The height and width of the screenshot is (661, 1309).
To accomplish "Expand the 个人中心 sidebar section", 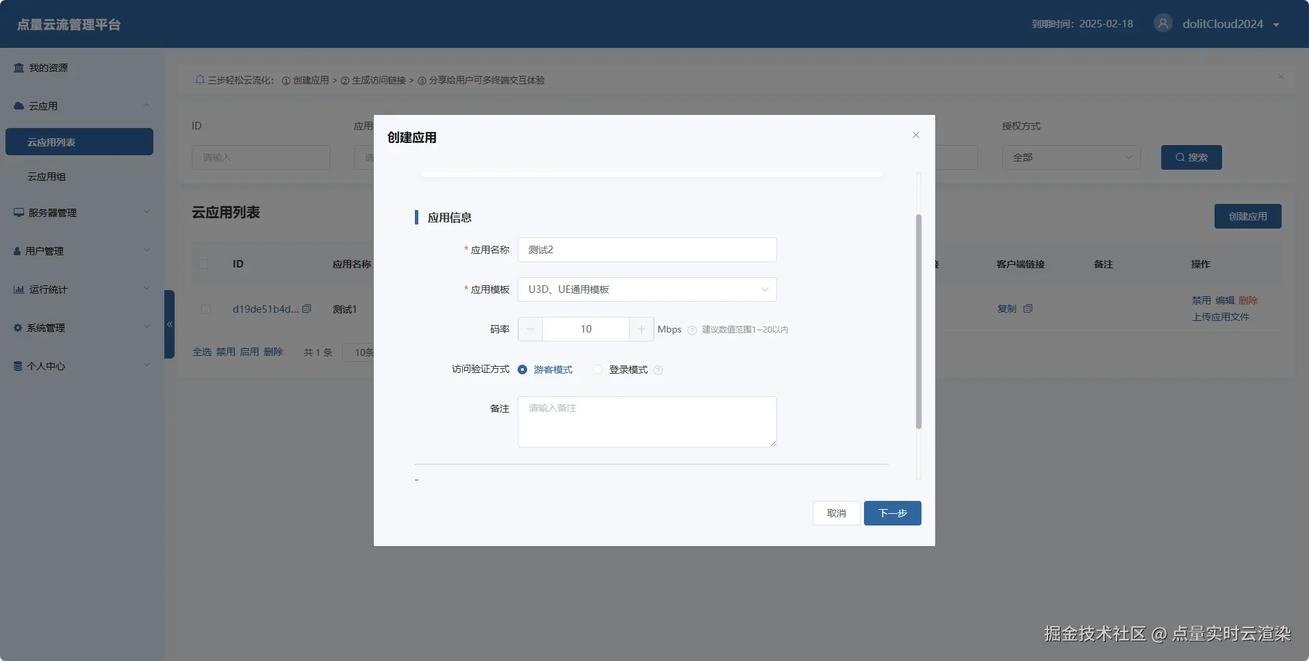I will (x=82, y=366).
